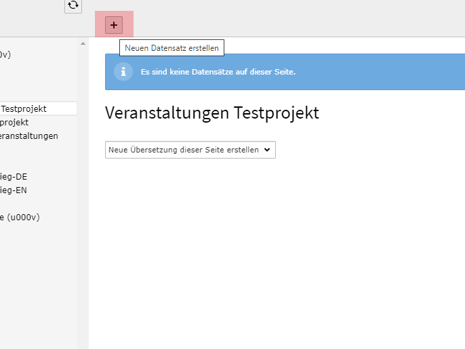
Task: Click the 'Neuen Datensatz erstellen' tooltip
Action: [x=171, y=48]
